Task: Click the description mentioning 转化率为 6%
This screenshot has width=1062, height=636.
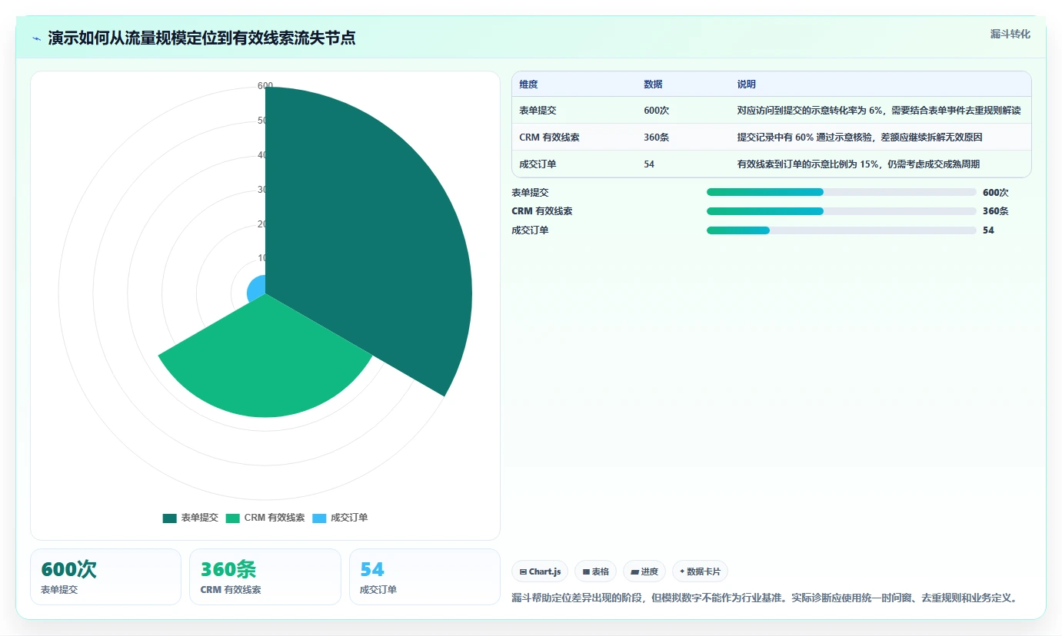Action: coord(879,111)
